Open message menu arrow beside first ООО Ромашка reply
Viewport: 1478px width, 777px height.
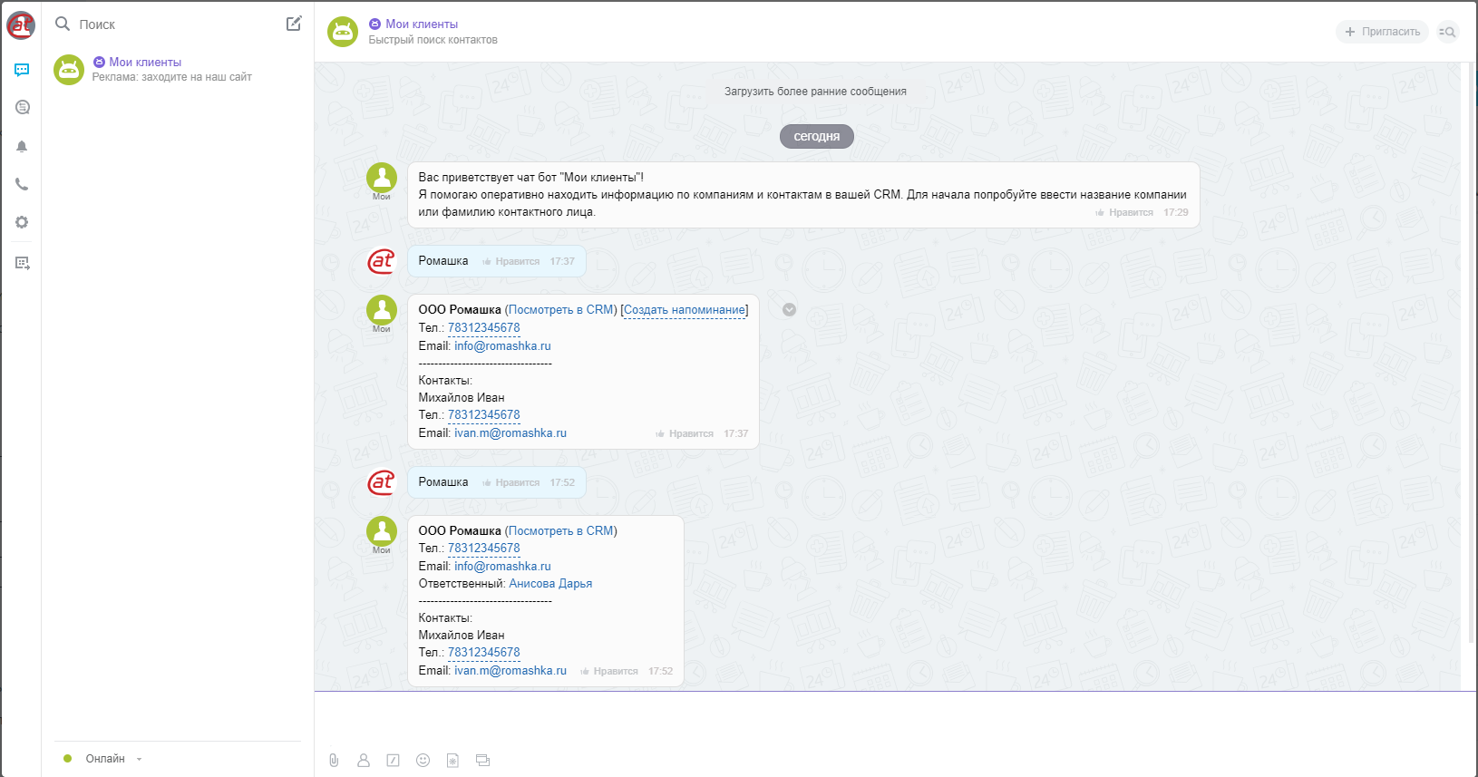(789, 309)
